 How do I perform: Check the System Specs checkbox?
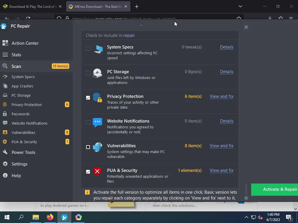(x=88, y=48)
